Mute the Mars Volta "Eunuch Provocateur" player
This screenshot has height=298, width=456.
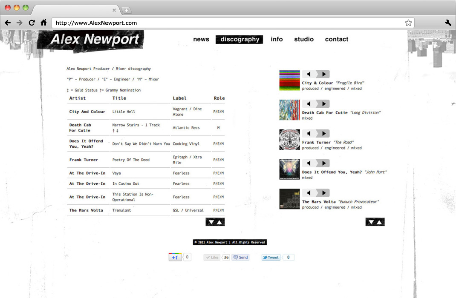(x=309, y=193)
